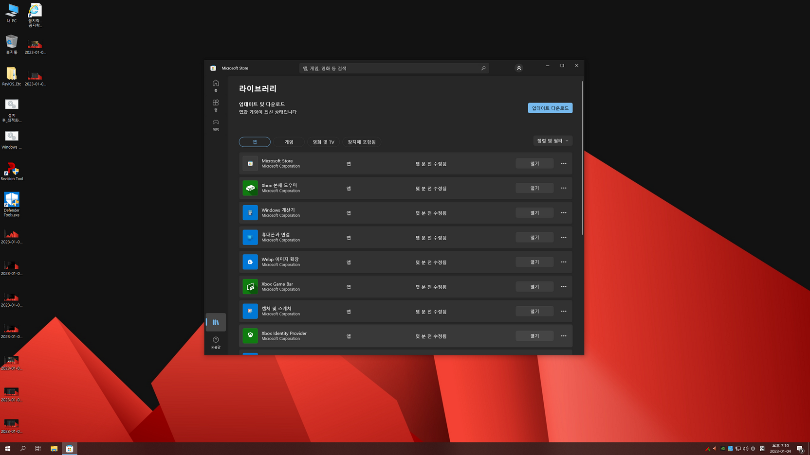The image size is (810, 455).
Task: Open the notification center icon
Action: tap(800, 449)
